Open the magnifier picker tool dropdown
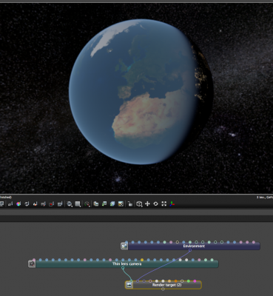This screenshot has height=296, width=273. 70,204
